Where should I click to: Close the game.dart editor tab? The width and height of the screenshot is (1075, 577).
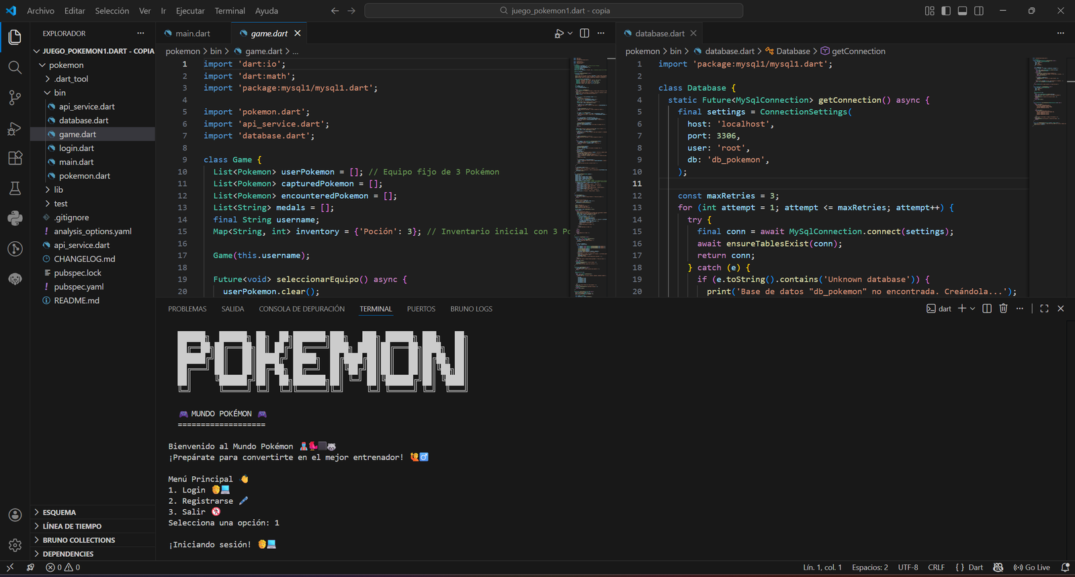pos(298,33)
